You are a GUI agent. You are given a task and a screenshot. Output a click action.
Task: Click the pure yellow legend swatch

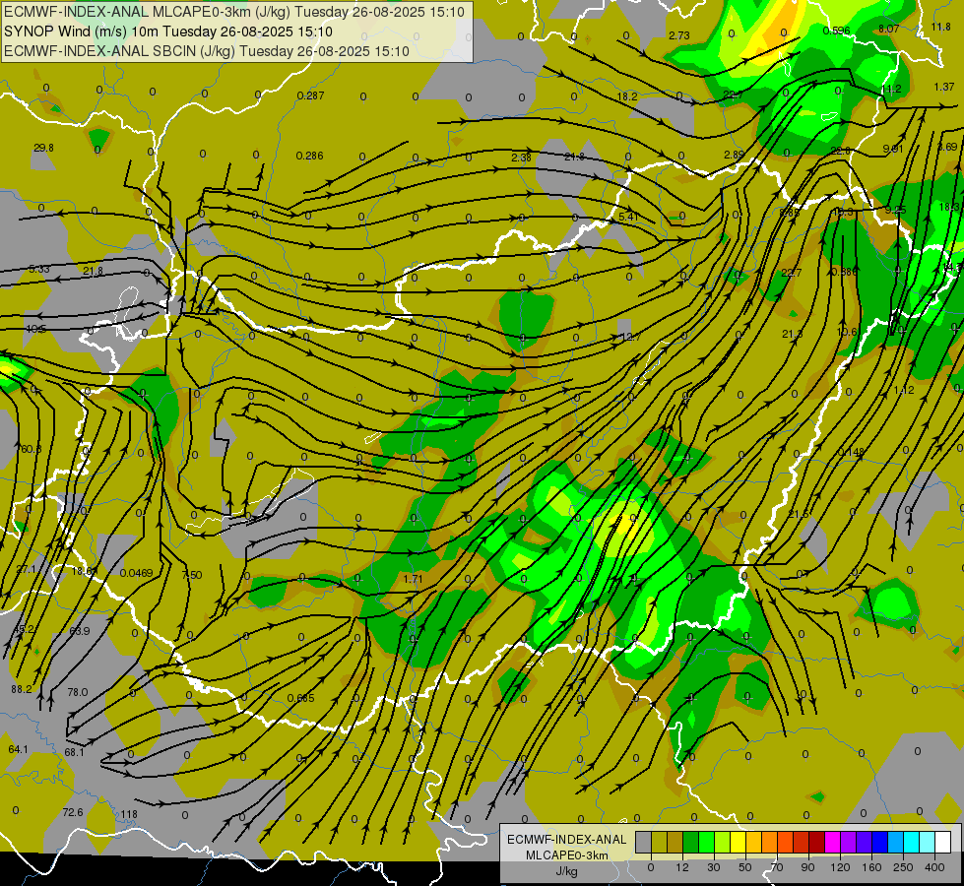(738, 842)
